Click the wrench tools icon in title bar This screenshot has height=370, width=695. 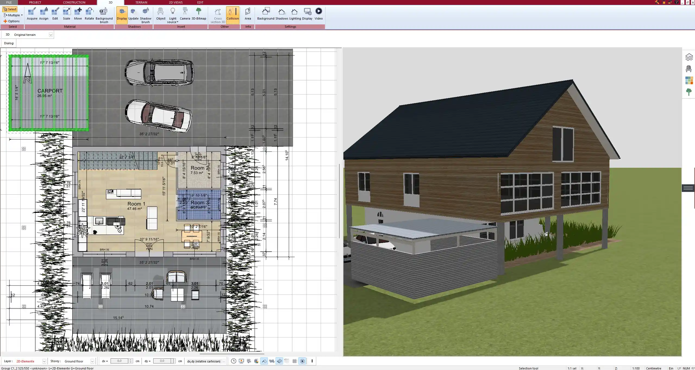[657, 2]
